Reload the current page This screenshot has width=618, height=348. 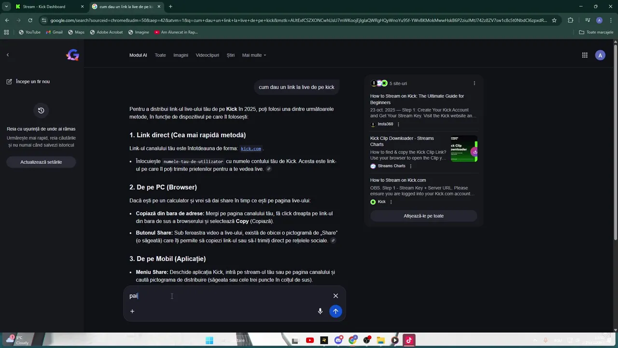point(30,20)
